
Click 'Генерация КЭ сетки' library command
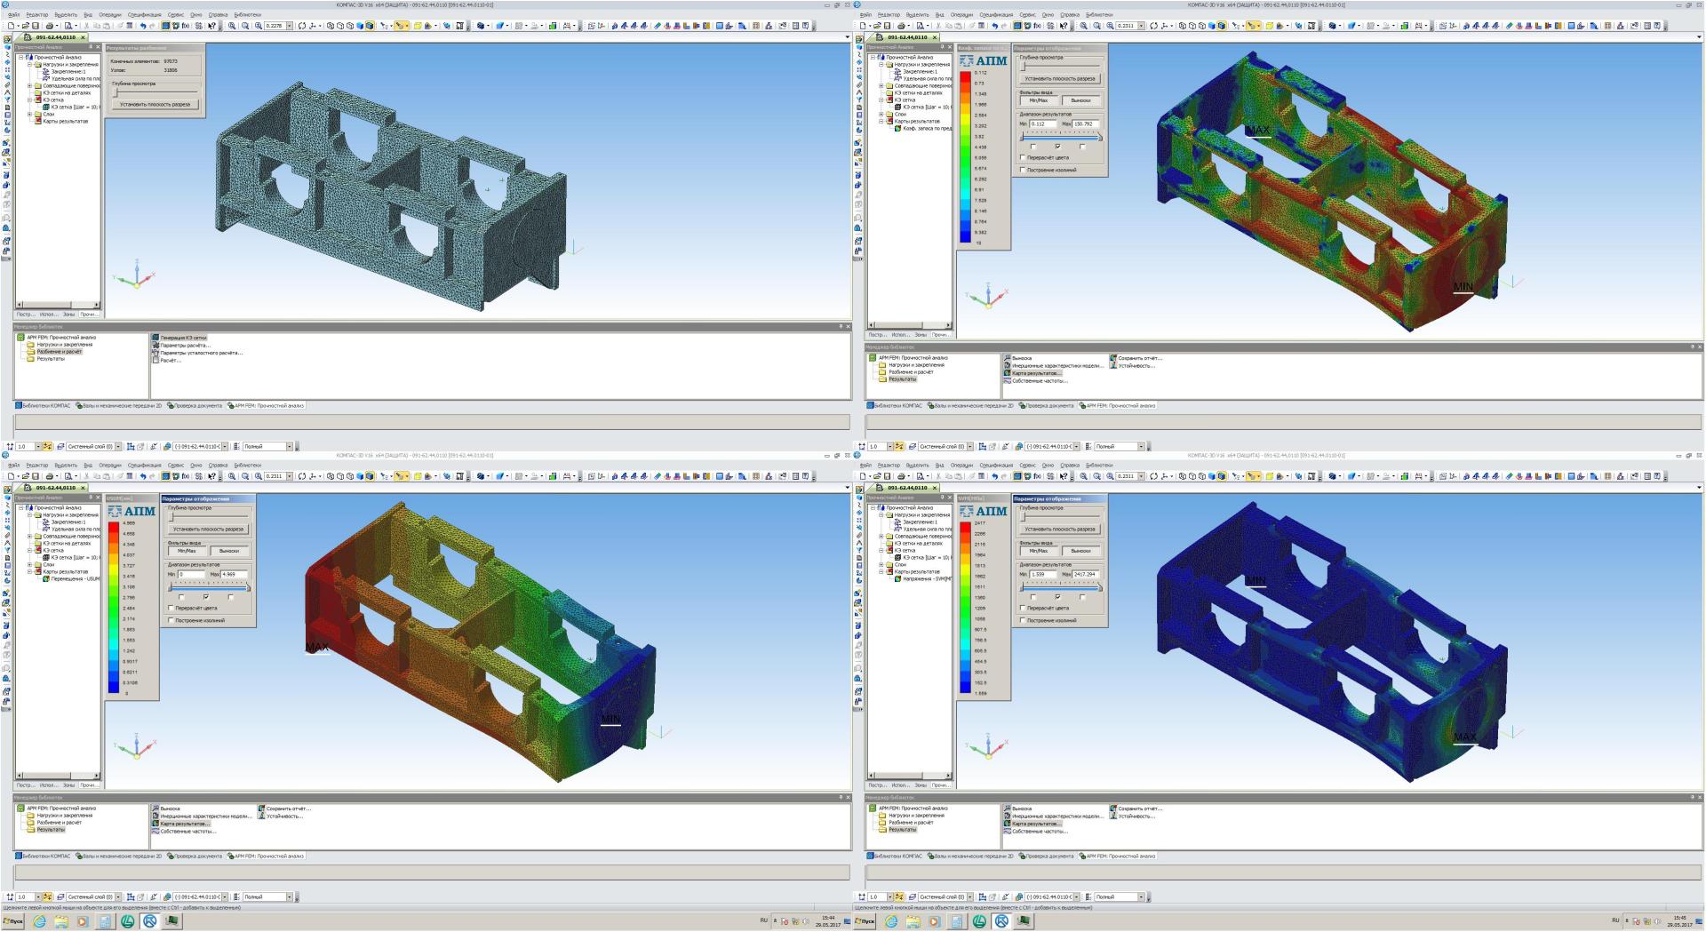183,338
